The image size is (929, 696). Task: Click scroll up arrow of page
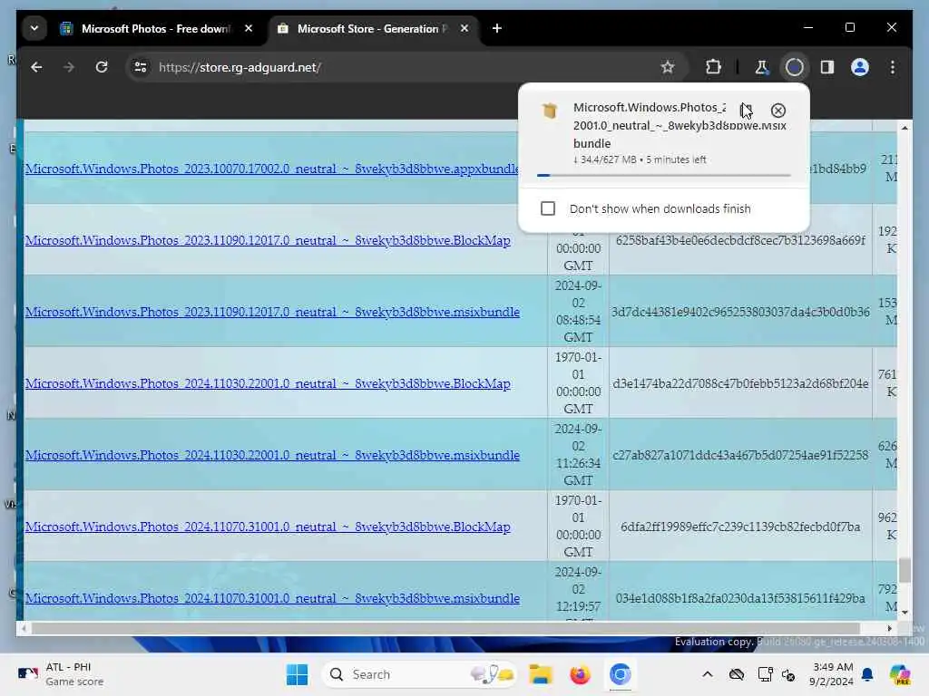coord(905,127)
